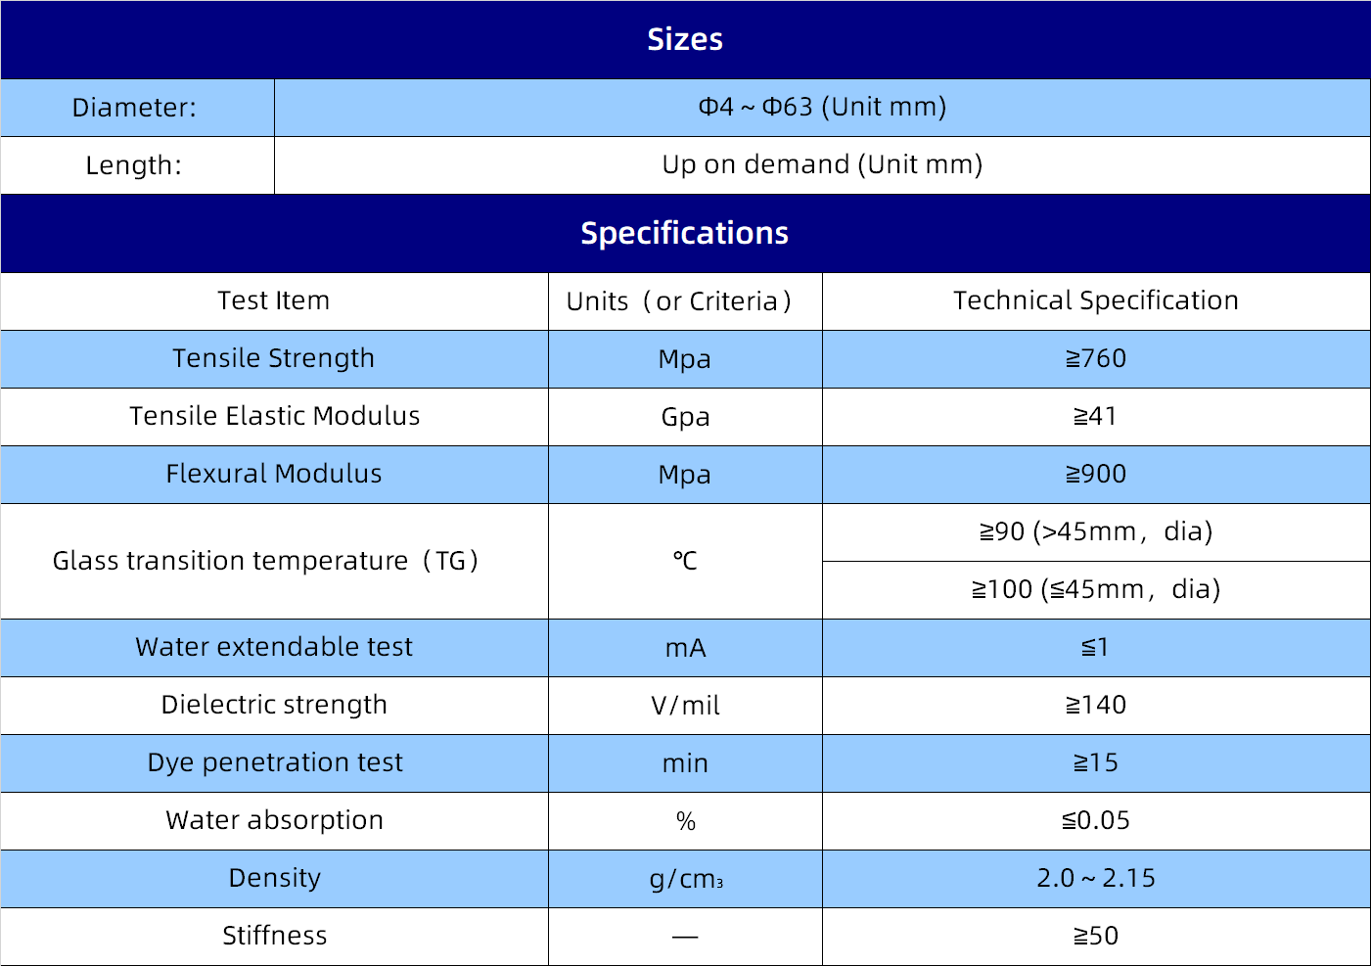Select the Tensile Elastic Modulus cell

(x=274, y=416)
